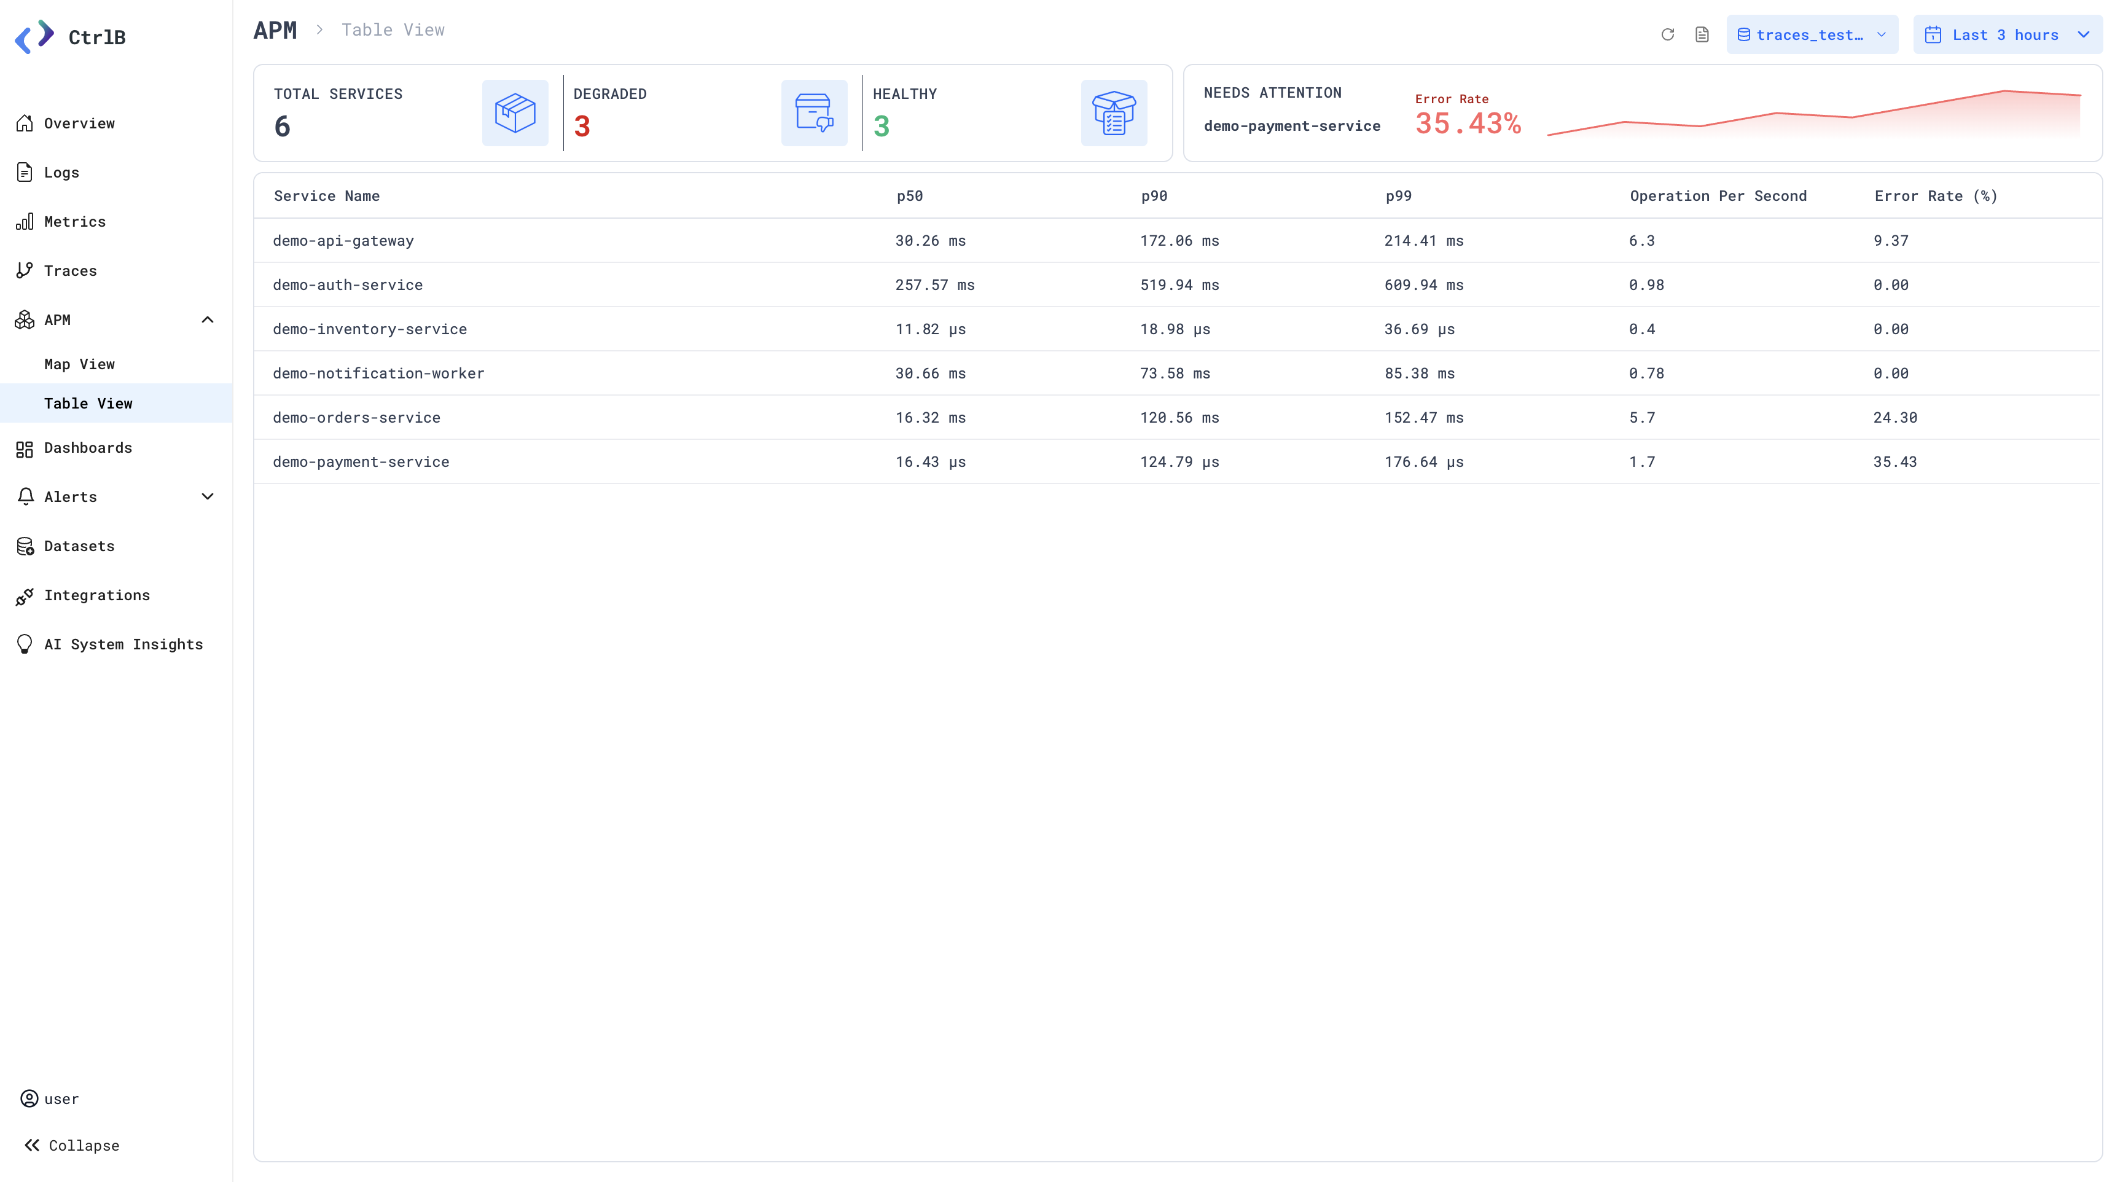This screenshot has width=2123, height=1182.
Task: Collapse the sidebar
Action: [x=72, y=1145]
